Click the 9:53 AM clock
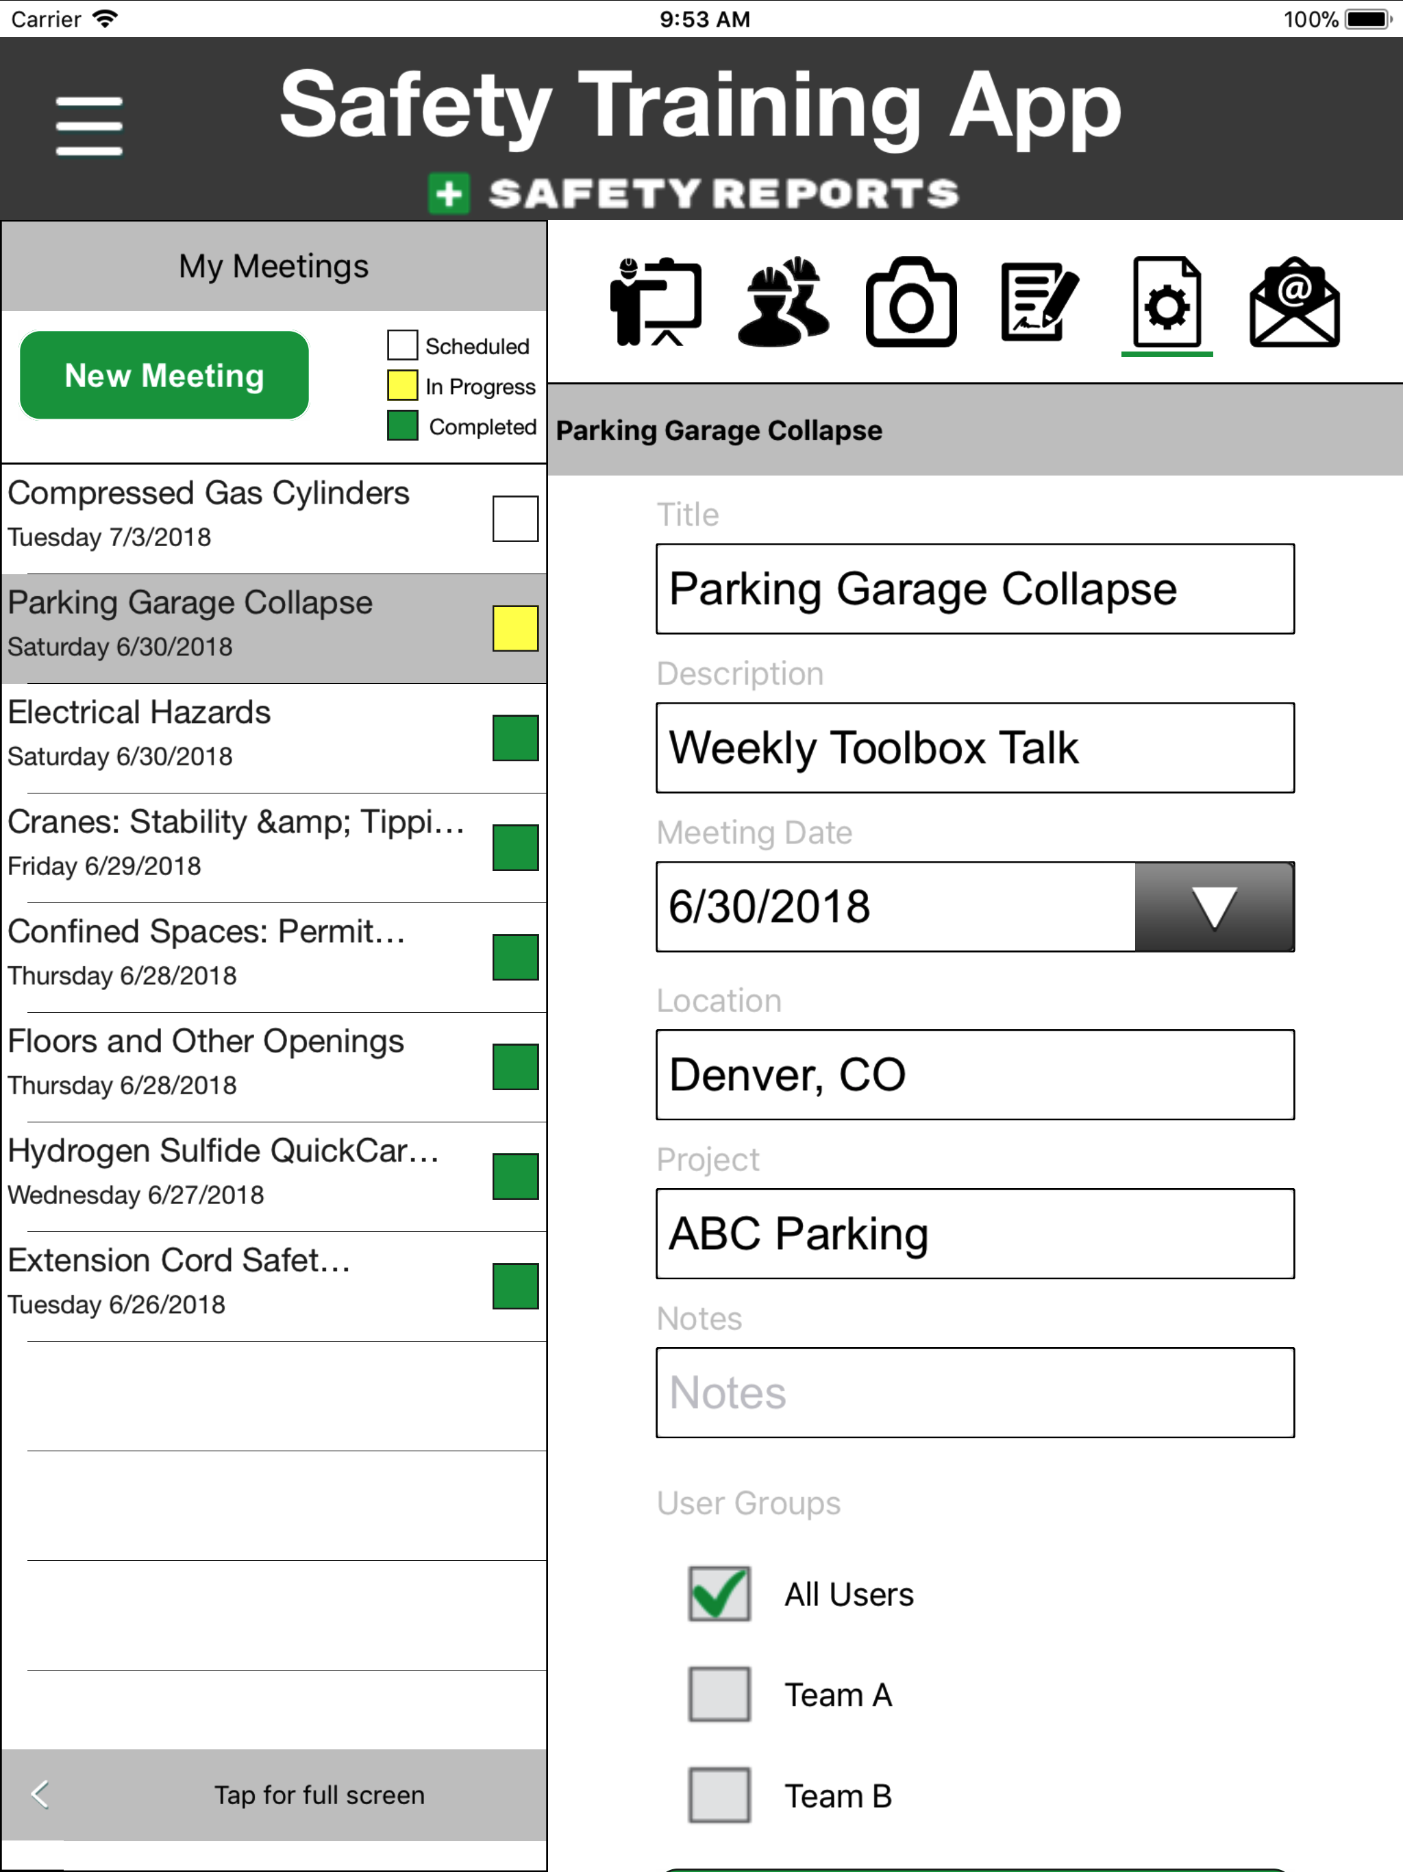This screenshot has width=1403, height=1872. [x=704, y=19]
